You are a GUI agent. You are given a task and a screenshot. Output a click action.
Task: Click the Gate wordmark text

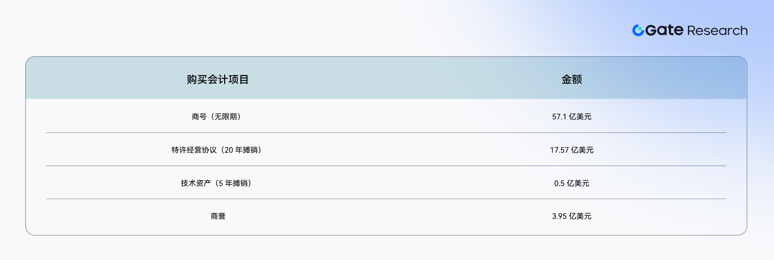tap(665, 30)
